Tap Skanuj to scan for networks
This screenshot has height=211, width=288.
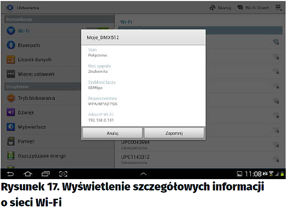(x=221, y=8)
